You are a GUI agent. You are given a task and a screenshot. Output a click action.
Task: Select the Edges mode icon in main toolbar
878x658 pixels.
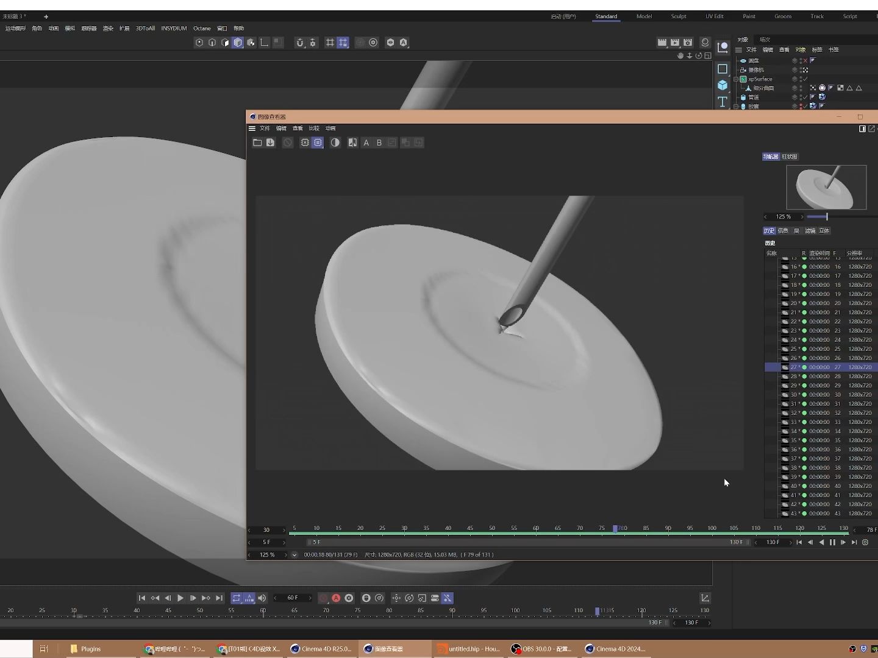click(x=212, y=43)
